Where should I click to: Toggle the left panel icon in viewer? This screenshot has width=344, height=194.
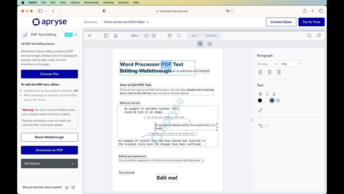coord(106,36)
